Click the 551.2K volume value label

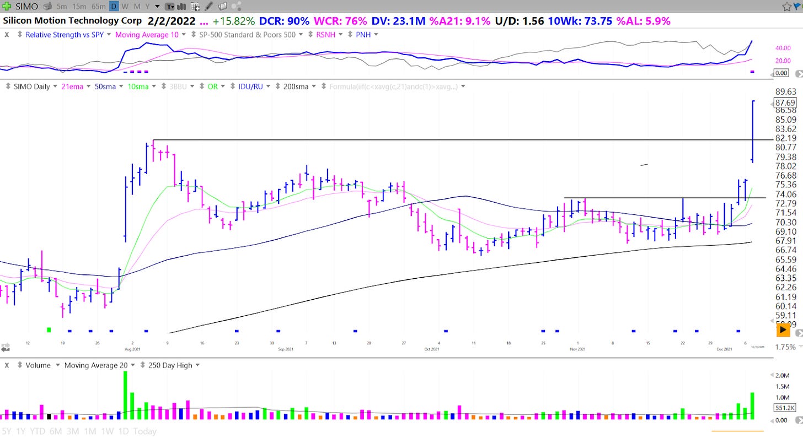785,408
